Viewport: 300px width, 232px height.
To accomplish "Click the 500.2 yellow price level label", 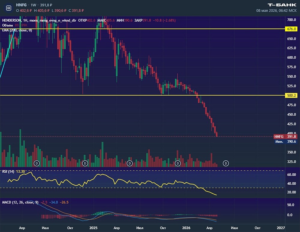I will tap(291, 95).
